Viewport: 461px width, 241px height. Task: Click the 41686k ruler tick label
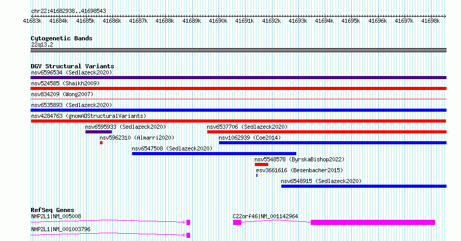click(112, 21)
